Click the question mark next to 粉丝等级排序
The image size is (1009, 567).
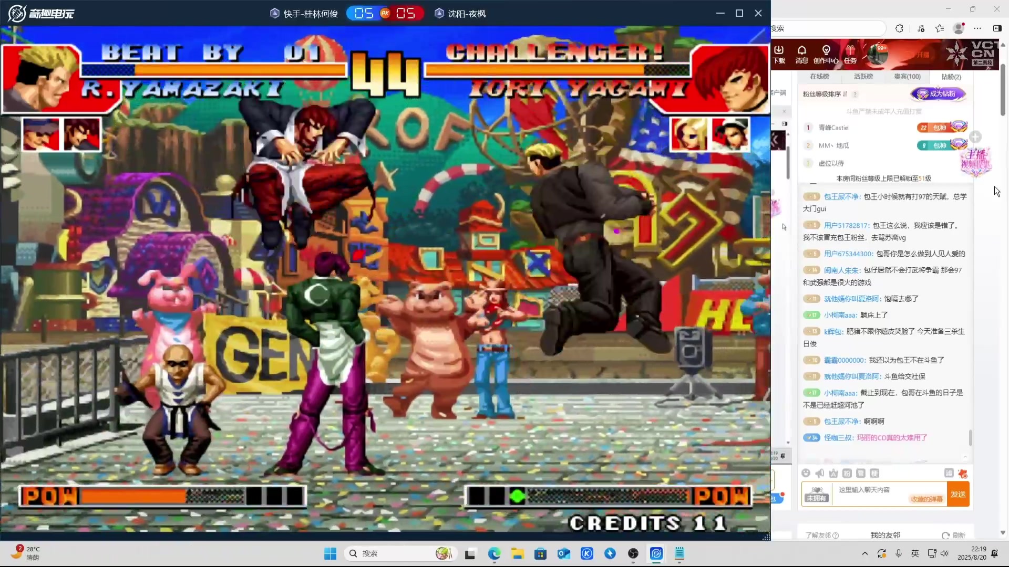pos(855,94)
